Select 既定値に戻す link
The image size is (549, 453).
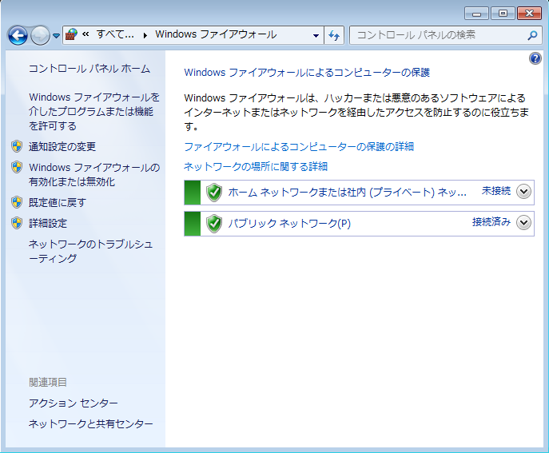click(58, 202)
